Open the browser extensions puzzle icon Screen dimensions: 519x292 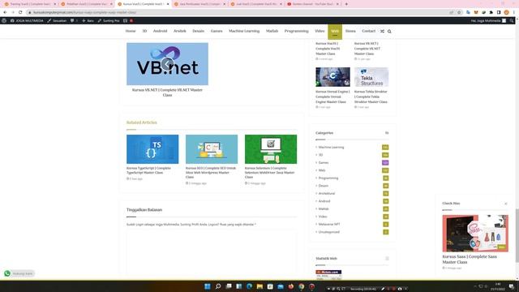(491, 12)
